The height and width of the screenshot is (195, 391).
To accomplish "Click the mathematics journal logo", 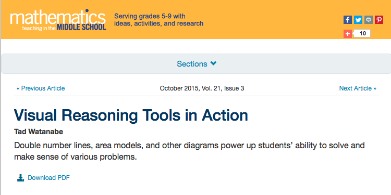I will pyautogui.click(x=58, y=20).
